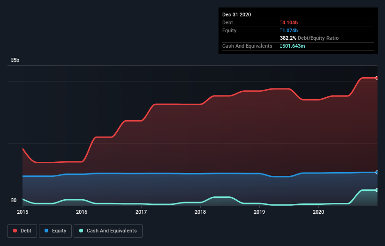
Task: Click the Equity row label in tooltip
Action: [x=229, y=30]
